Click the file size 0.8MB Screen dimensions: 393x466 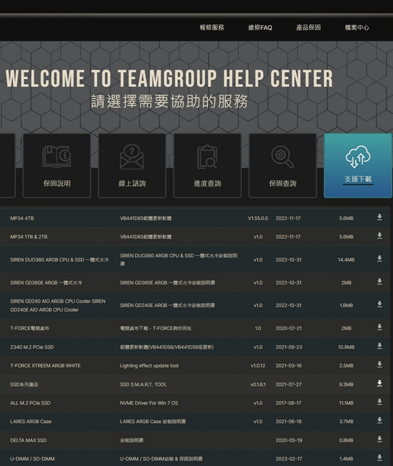[346, 440]
